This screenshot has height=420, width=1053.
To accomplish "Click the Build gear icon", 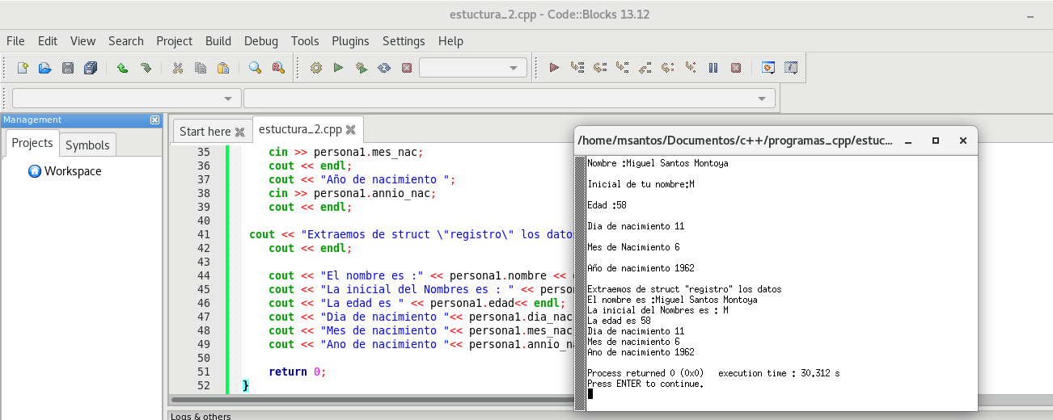I will (x=316, y=68).
